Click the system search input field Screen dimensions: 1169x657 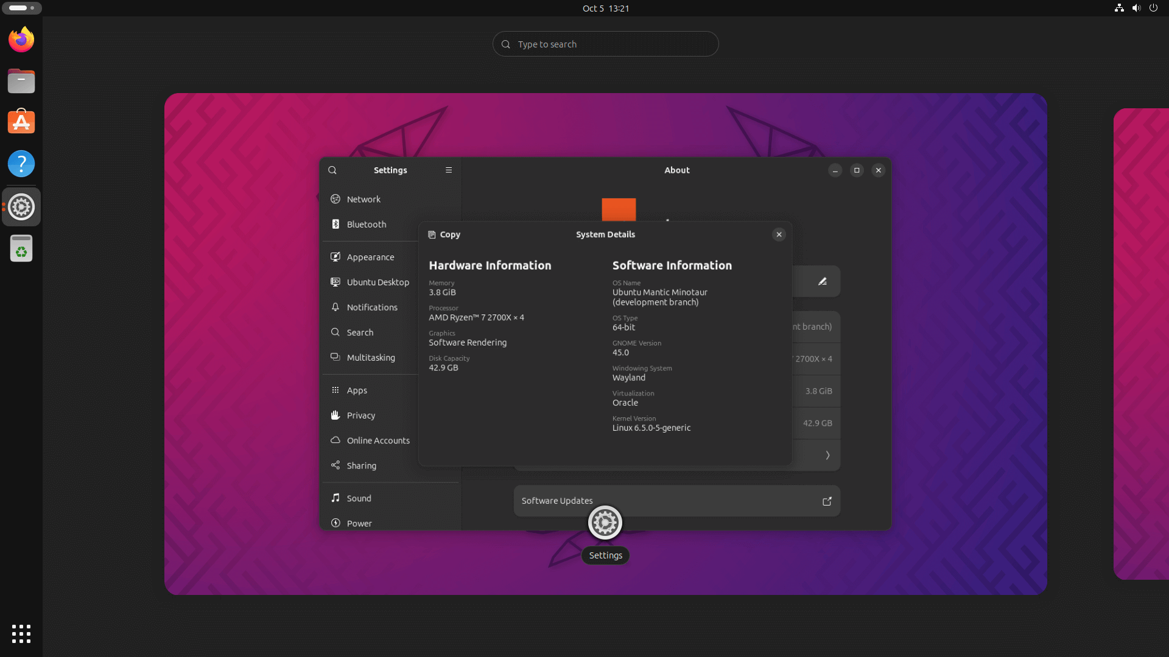(x=605, y=43)
